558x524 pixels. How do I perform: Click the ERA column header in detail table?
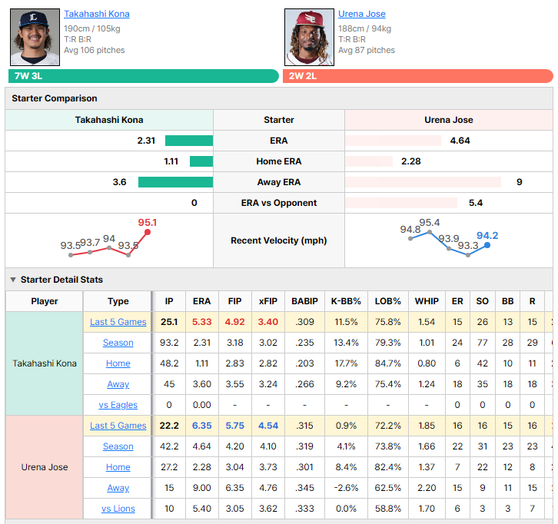[202, 301]
